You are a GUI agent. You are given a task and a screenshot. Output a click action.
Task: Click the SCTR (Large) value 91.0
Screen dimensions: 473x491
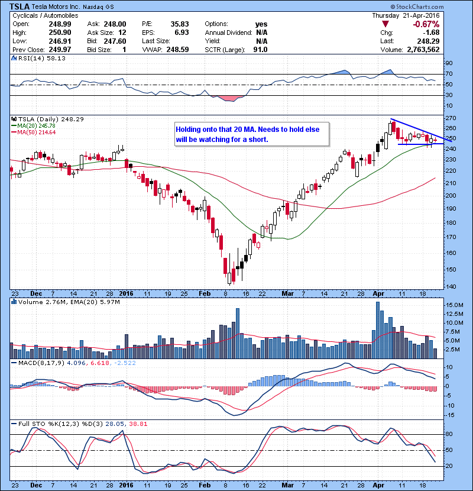(x=260, y=50)
